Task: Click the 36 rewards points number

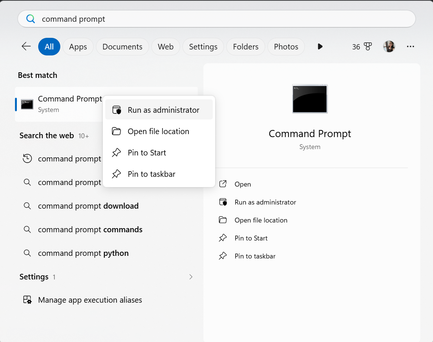Action: coord(356,47)
